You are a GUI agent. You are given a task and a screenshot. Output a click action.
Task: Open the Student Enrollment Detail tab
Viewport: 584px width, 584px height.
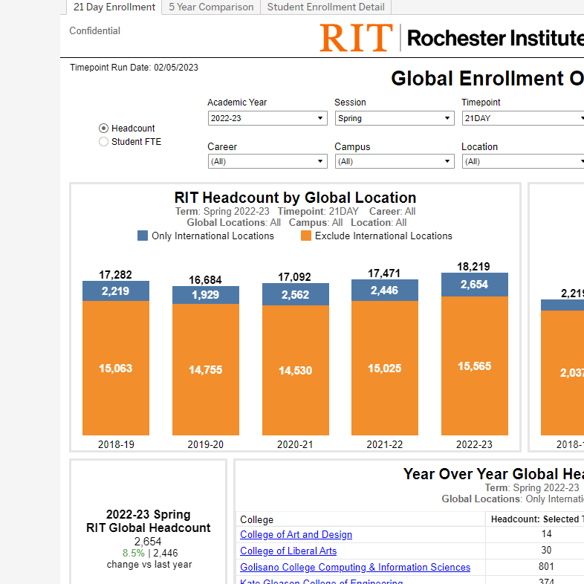[x=325, y=7]
